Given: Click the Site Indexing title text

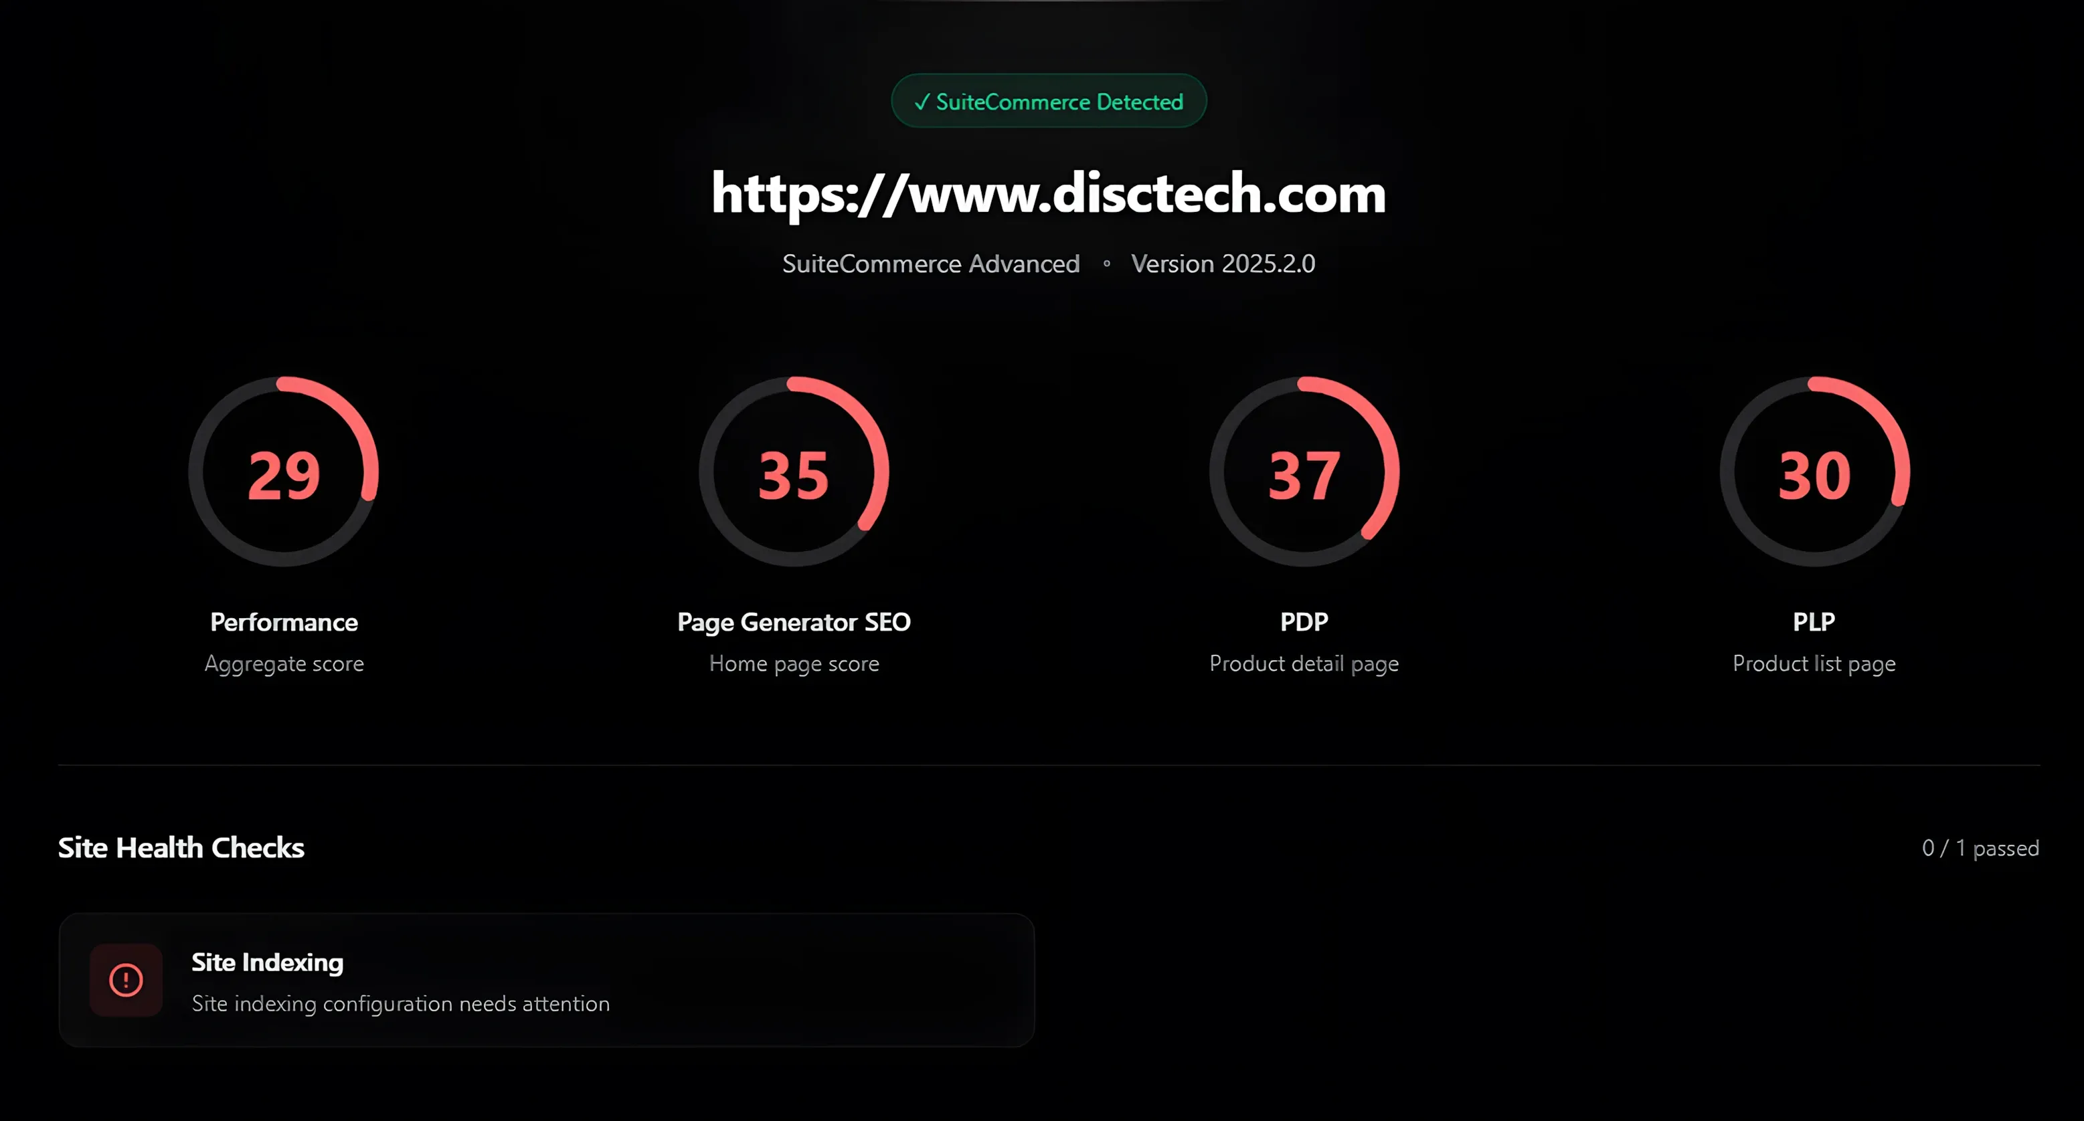Looking at the screenshot, I should coord(268,962).
